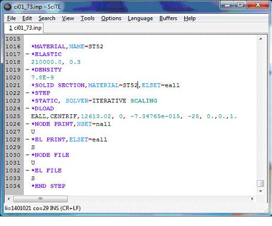272x226 pixels.
Task: Click the vertical scrollbar thumb
Action: [x=261, y=183]
